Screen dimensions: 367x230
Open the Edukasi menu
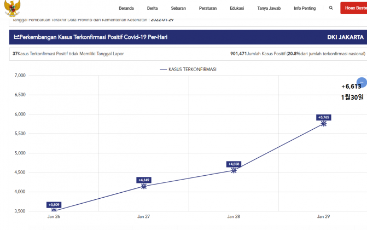pos(237,8)
